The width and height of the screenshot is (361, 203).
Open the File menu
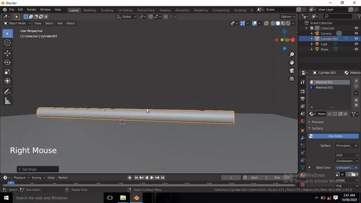[x=11, y=10]
